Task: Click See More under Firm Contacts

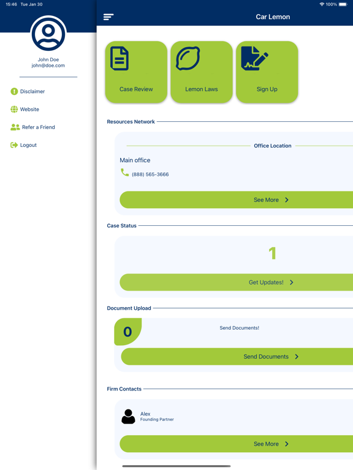Action: (236, 444)
